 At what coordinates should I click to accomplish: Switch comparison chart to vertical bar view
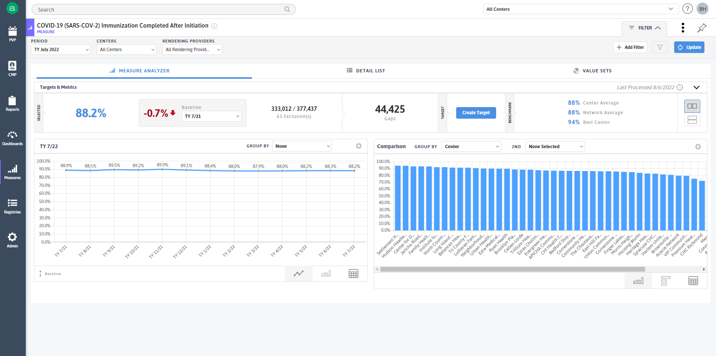(638, 281)
